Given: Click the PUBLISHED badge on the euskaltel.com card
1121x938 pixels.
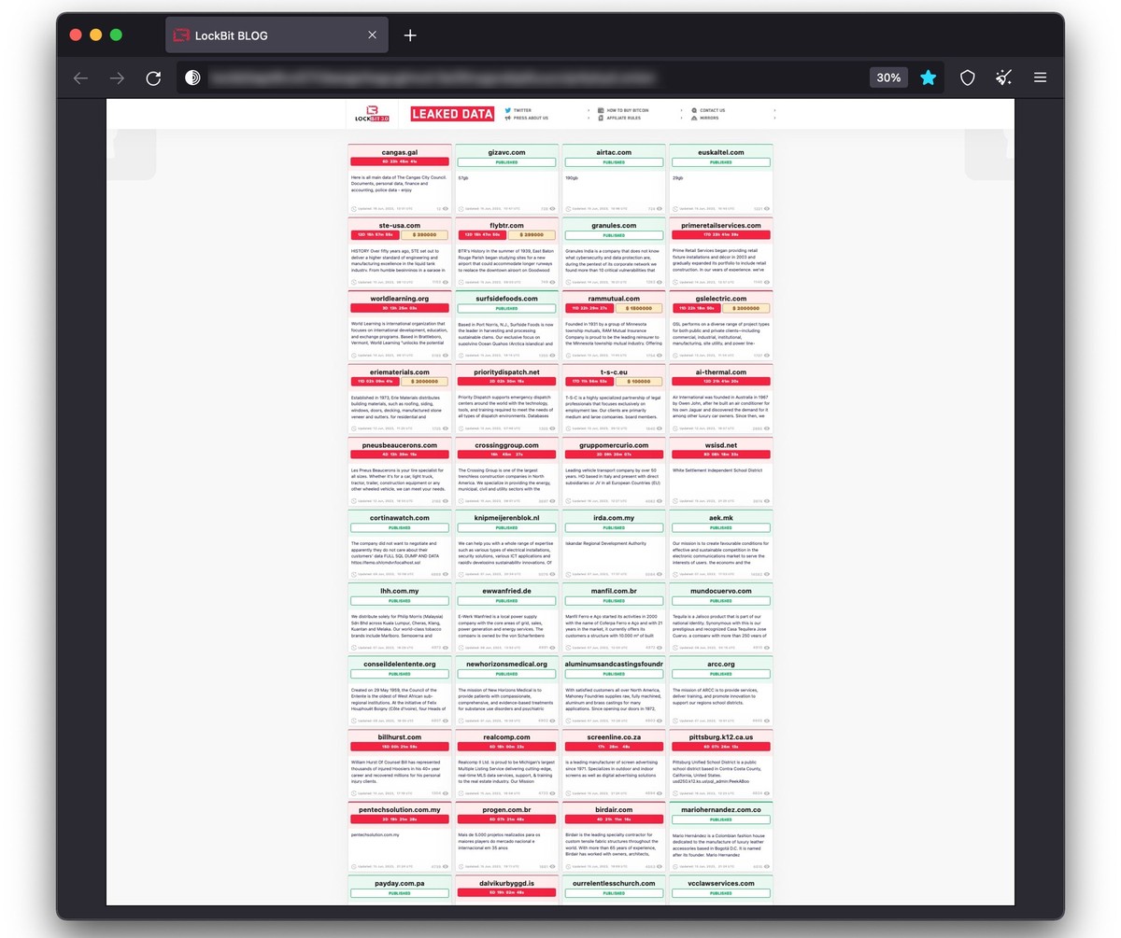Looking at the screenshot, I should coord(721,162).
